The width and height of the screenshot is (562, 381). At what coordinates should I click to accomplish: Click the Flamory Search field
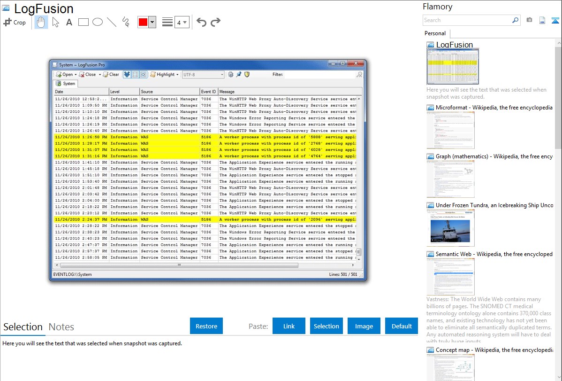pos(467,20)
